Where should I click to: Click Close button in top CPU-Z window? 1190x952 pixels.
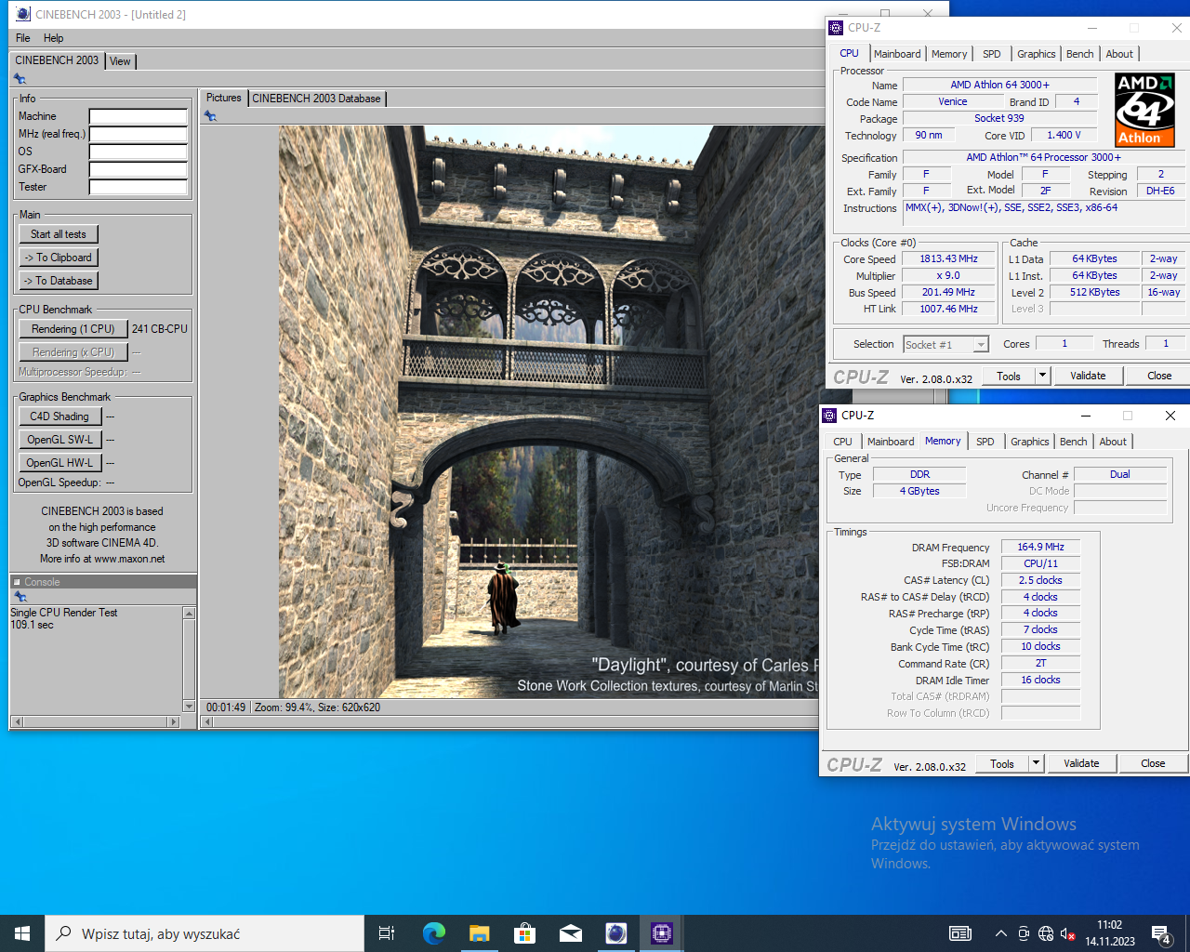point(1159,377)
